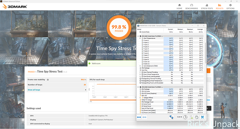Click the HWiNFO64 title bar icon
Viewport: 240px width, 129px height.
138,26
